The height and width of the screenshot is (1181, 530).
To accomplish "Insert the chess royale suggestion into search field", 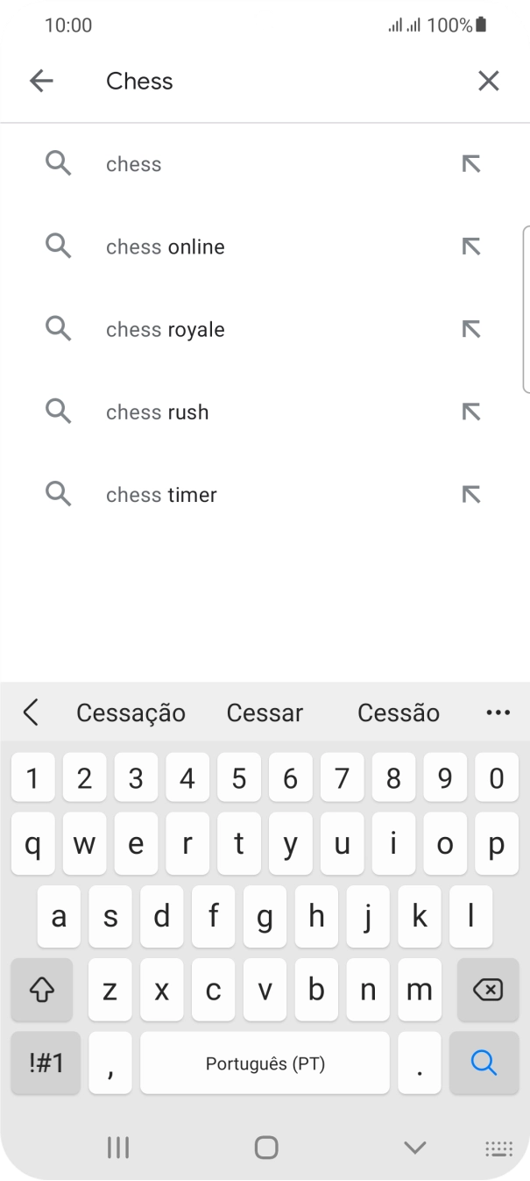I will (471, 329).
